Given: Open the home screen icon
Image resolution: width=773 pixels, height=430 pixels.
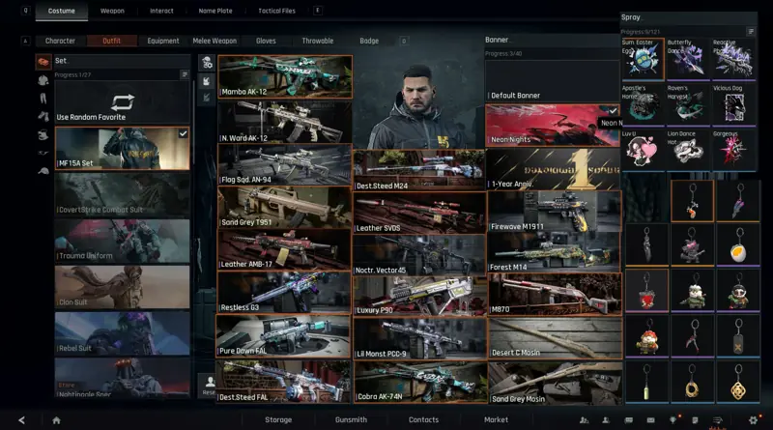Looking at the screenshot, I should (x=56, y=420).
